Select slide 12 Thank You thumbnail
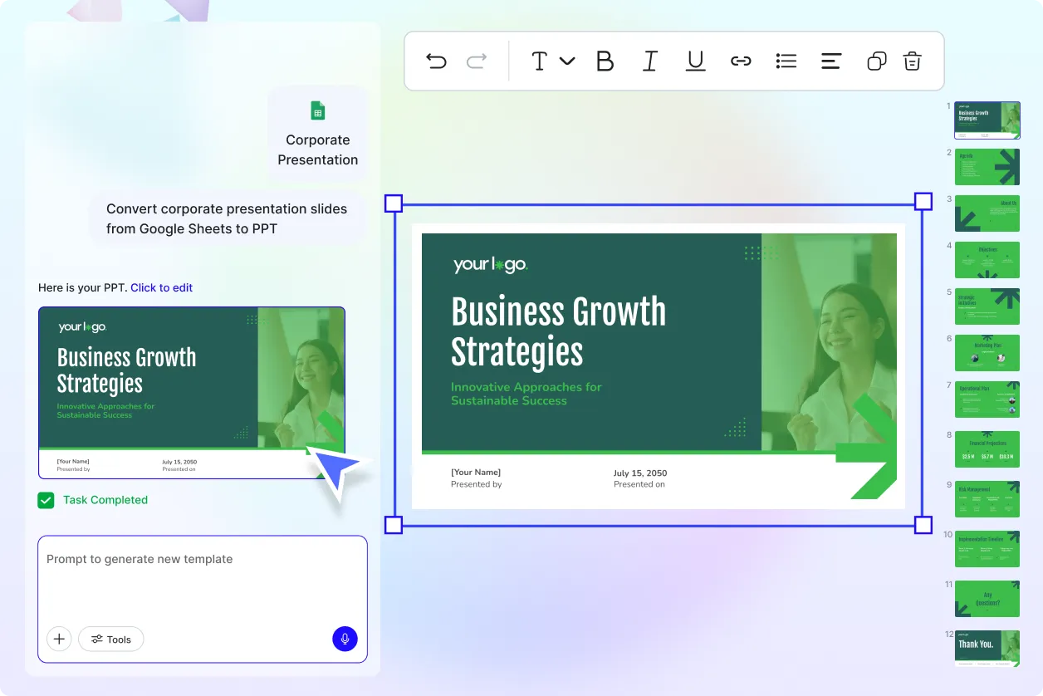Screen dimensions: 1043x696 [987, 648]
